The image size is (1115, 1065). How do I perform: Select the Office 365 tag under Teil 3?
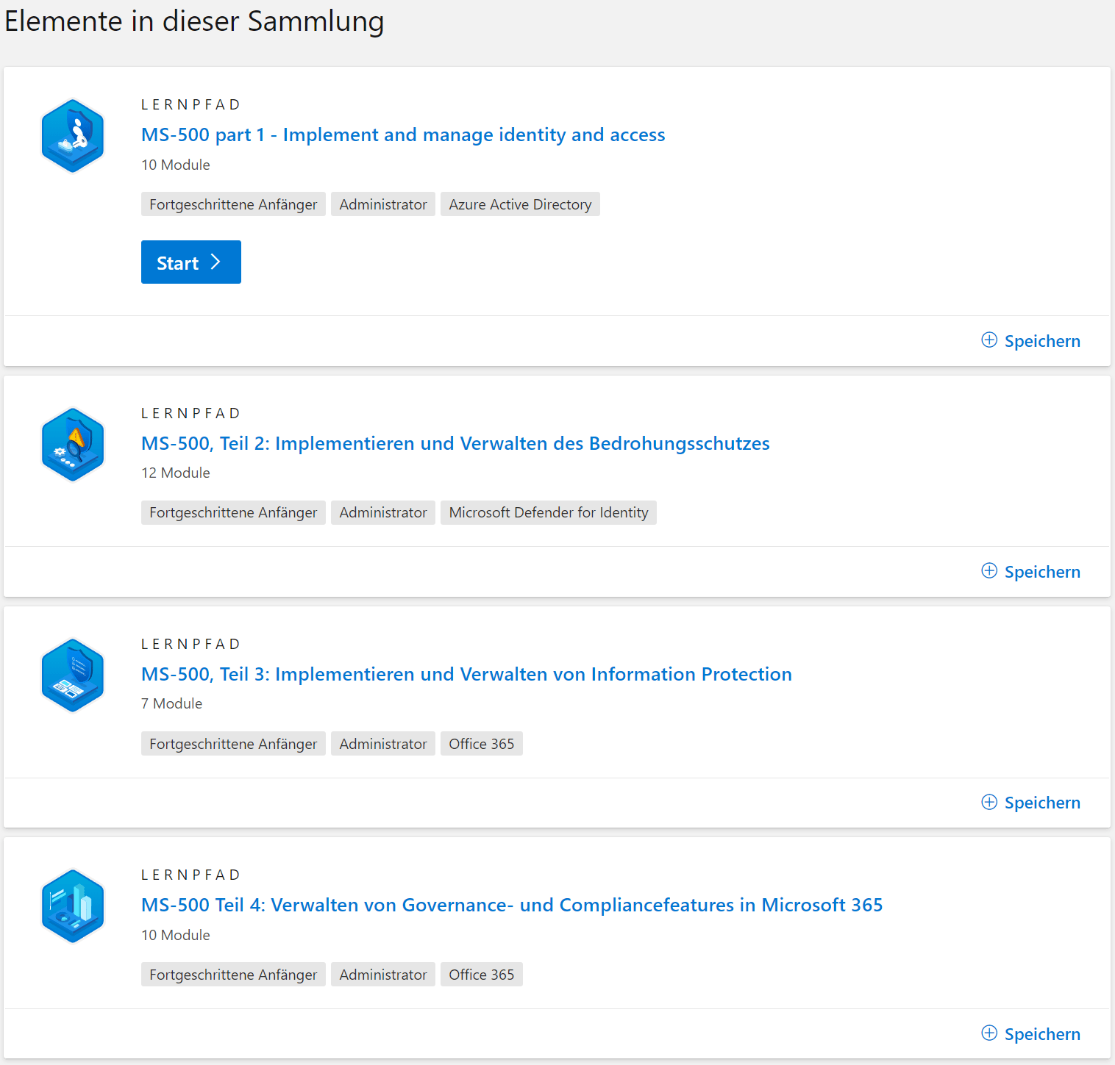(x=481, y=743)
